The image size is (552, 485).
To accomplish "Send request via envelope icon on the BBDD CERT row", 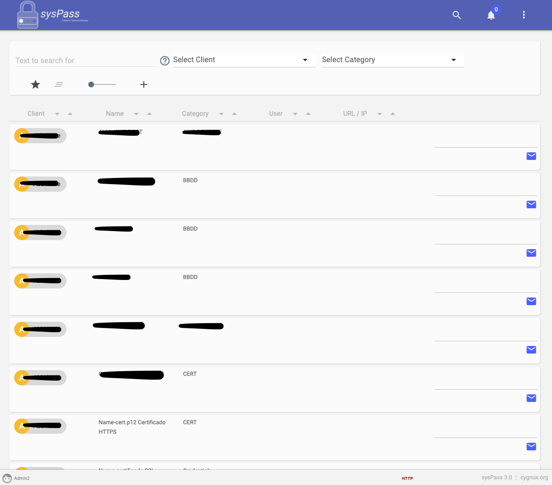I will tap(531, 398).
